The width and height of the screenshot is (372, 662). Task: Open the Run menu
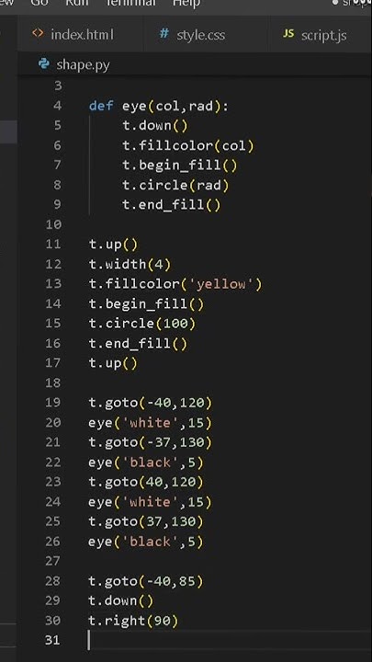pos(77,3)
